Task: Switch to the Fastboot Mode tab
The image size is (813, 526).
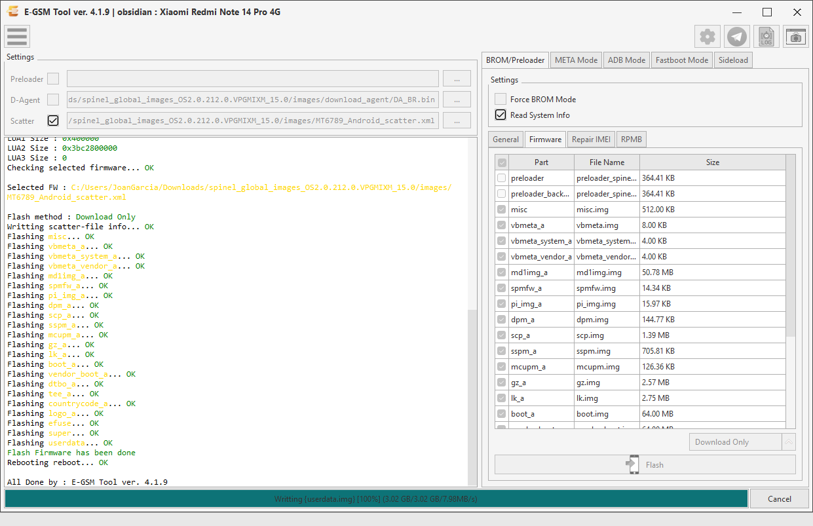Action: tap(682, 60)
